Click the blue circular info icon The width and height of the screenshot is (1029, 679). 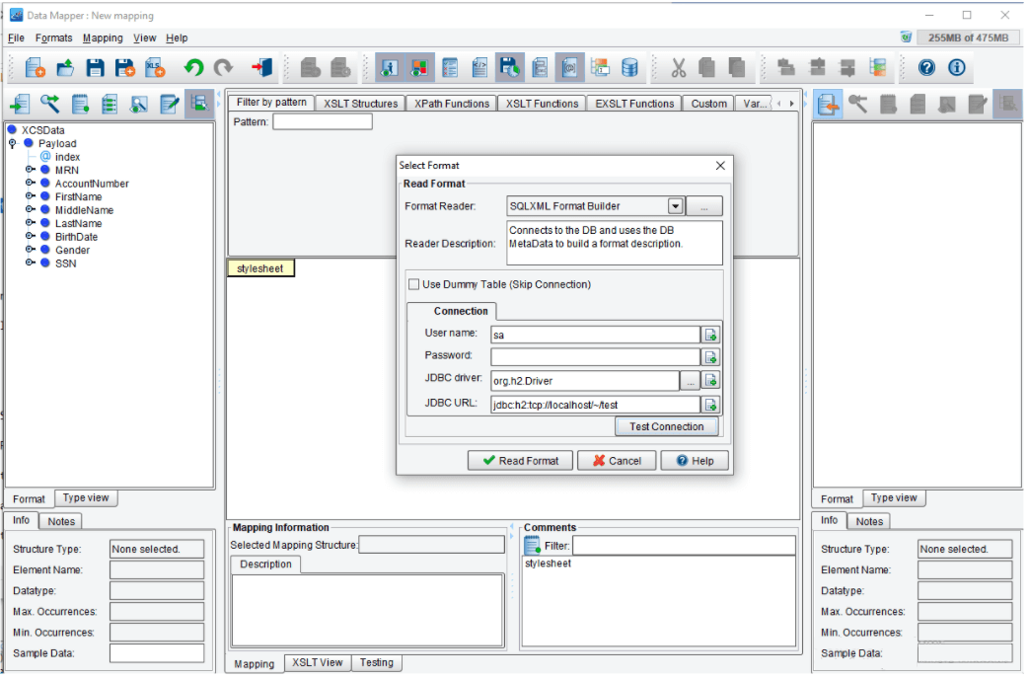pos(957,68)
